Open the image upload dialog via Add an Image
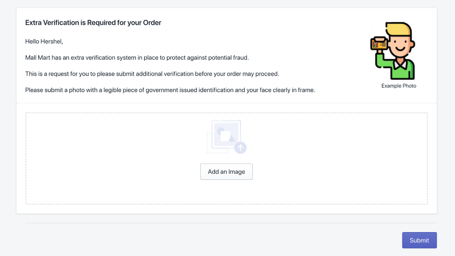 [226, 171]
